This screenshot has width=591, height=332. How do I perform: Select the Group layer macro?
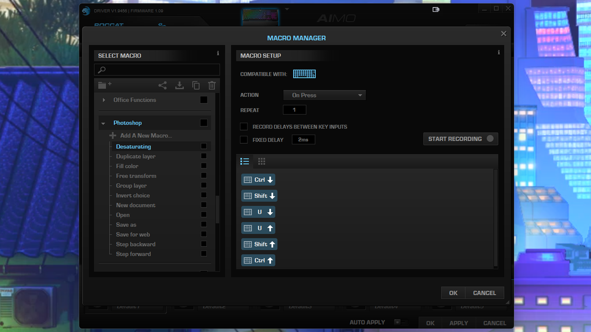click(x=131, y=186)
